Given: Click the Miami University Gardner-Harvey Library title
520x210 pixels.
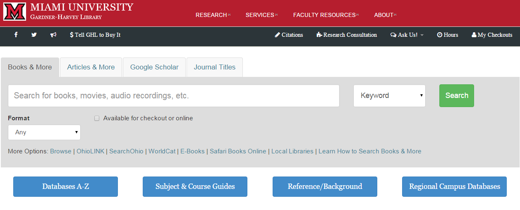Looking at the screenshot, I should (81, 11).
